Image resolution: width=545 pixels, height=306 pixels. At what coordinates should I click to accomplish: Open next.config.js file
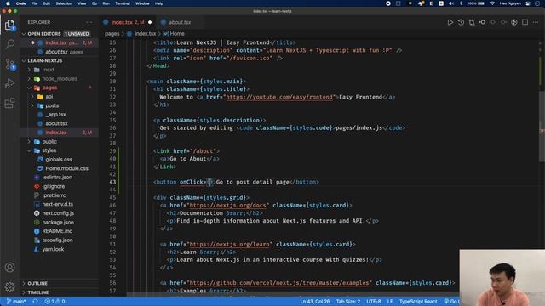pyautogui.click(x=59, y=213)
